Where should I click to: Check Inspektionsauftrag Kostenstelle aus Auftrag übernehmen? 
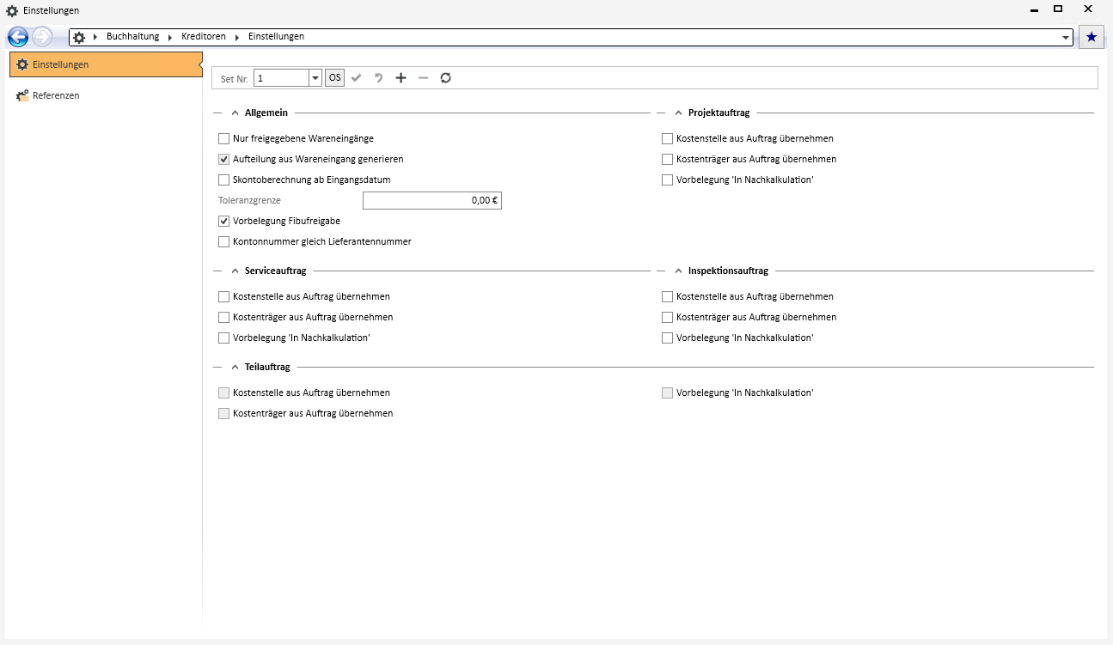point(668,296)
